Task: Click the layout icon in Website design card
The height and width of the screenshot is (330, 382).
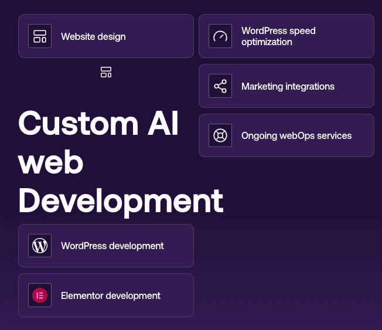Action: (x=40, y=36)
